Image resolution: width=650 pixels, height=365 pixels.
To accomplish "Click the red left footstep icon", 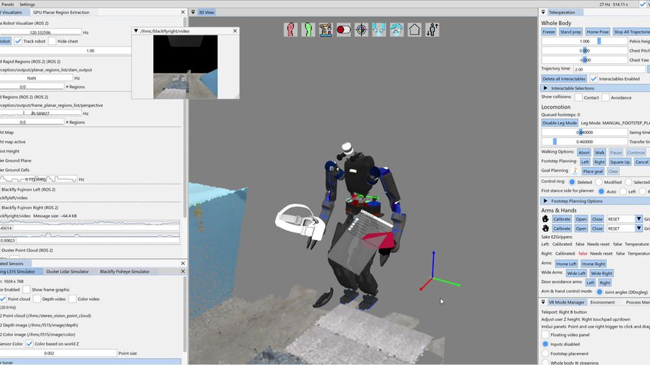I will (x=290, y=30).
